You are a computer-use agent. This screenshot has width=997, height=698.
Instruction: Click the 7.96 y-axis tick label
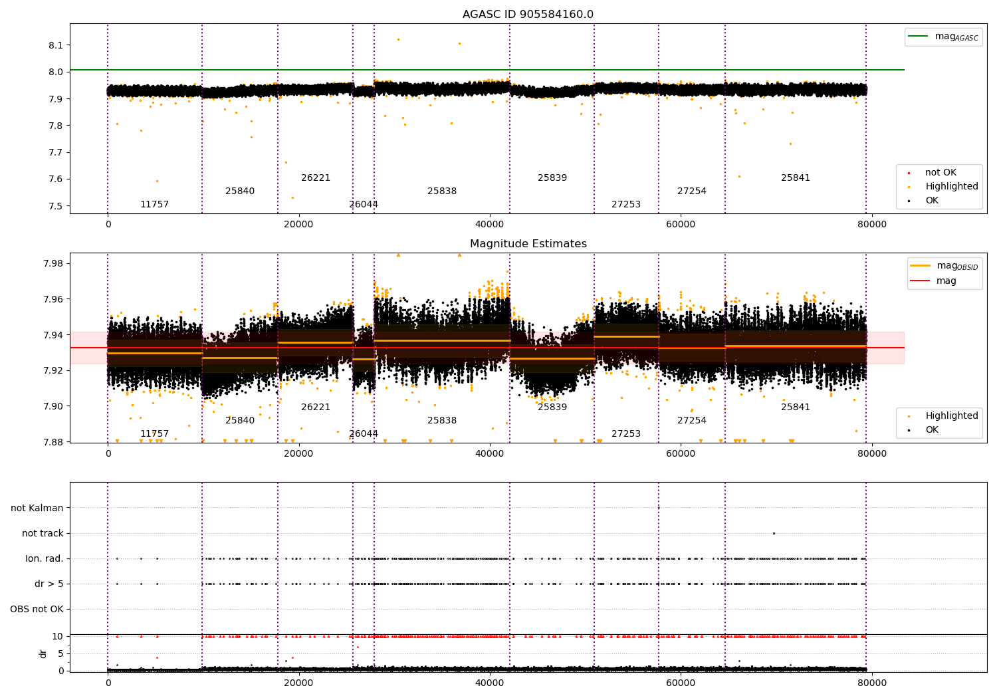[53, 299]
